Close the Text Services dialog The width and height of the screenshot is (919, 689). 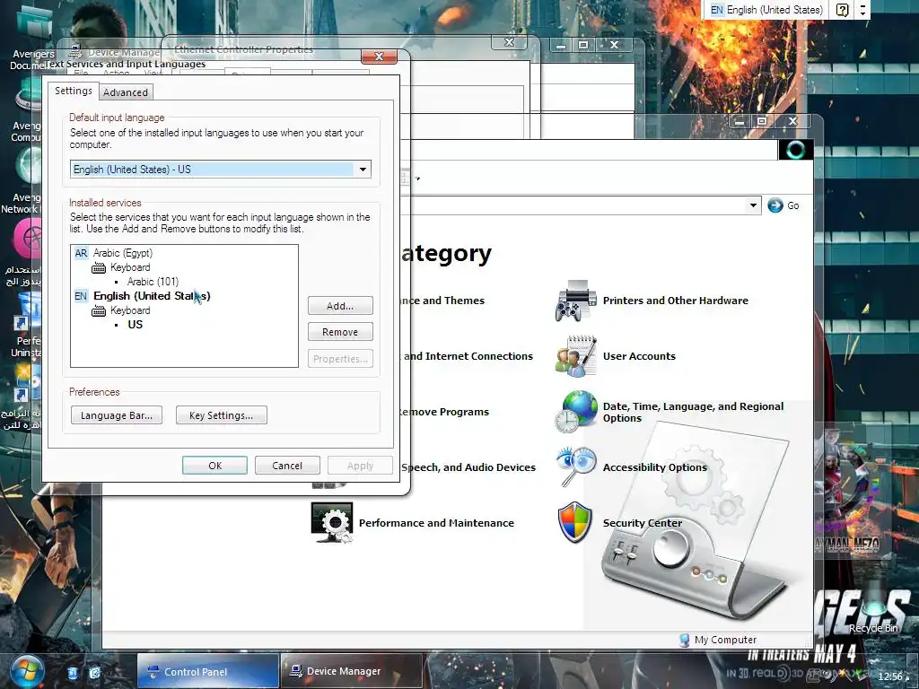point(380,57)
